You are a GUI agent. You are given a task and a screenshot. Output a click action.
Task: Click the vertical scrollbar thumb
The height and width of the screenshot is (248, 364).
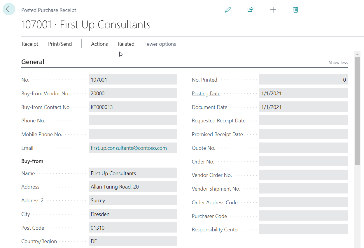357,111
